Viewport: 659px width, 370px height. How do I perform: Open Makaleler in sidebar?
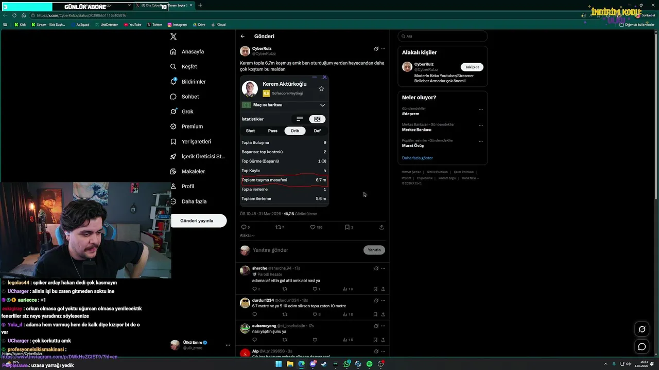(x=187, y=171)
